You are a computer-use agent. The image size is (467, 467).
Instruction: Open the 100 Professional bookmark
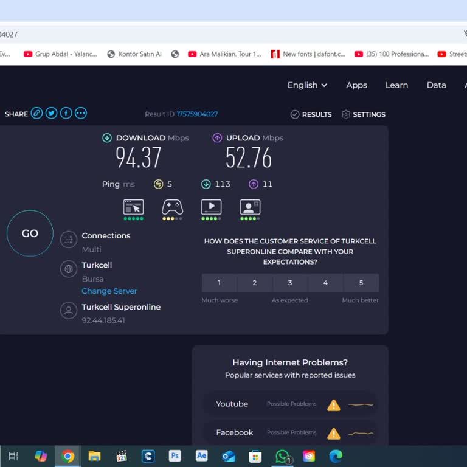coord(392,54)
